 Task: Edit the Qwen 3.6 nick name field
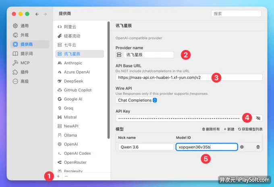146,147
